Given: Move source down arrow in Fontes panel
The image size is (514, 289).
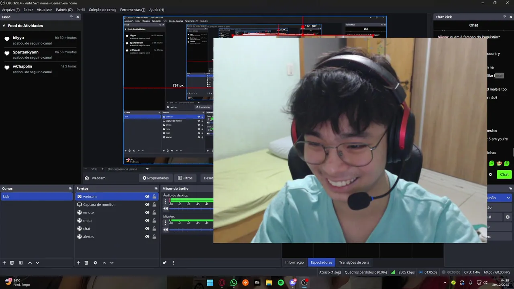Looking at the screenshot, I should coord(112,263).
